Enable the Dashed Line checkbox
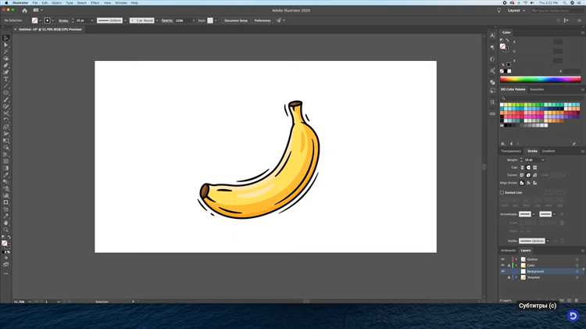This screenshot has height=329, width=586. [x=502, y=192]
